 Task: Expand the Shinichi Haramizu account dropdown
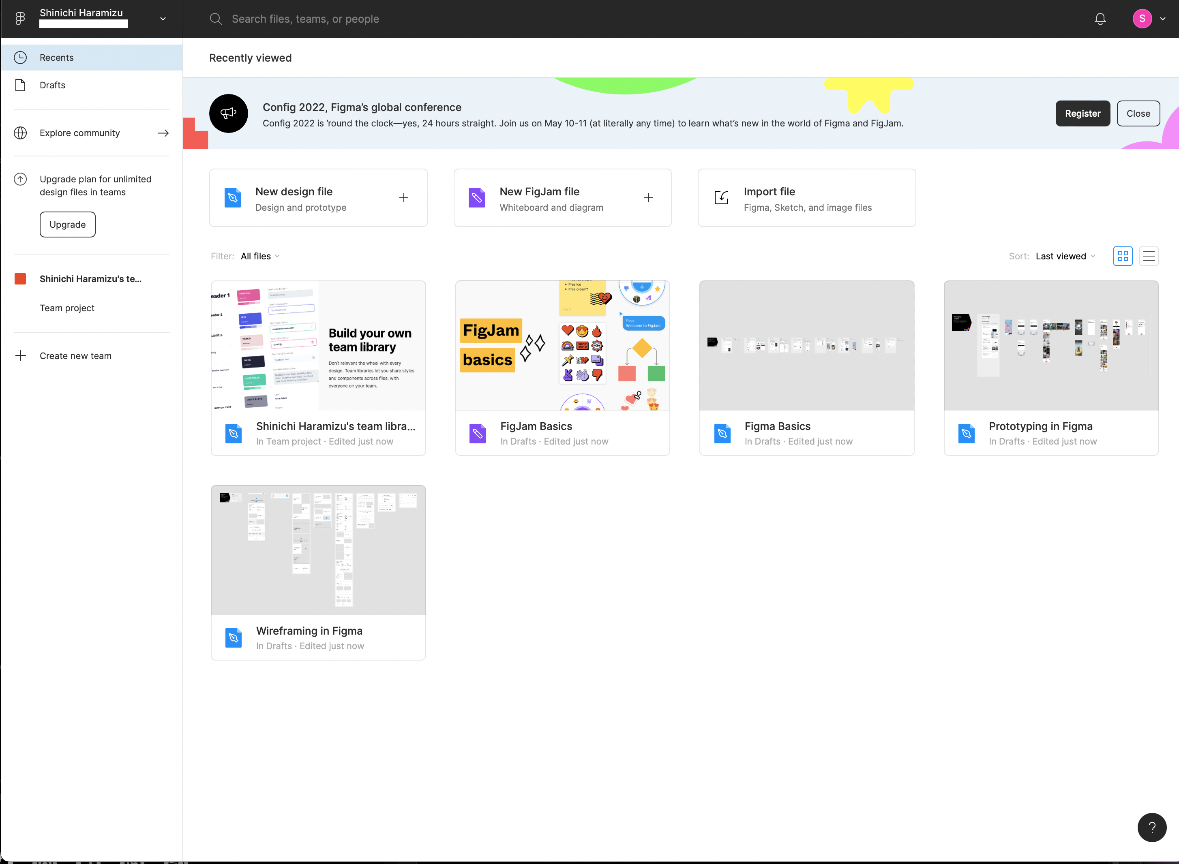[x=163, y=19]
